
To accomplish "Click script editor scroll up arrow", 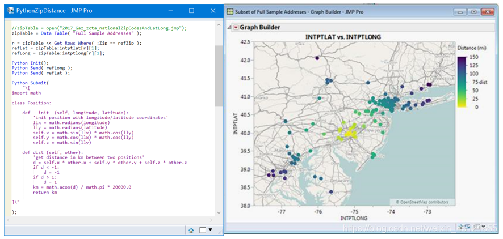I will [x=219, y=25].
